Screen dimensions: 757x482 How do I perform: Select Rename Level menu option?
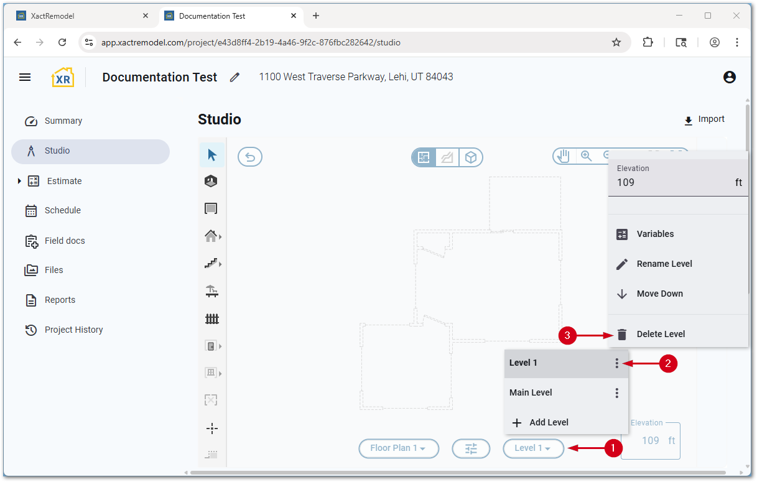[x=664, y=264]
